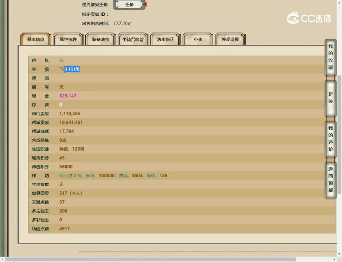Click 返回顶部 to return to top
342x262 pixels.
tap(330, 180)
